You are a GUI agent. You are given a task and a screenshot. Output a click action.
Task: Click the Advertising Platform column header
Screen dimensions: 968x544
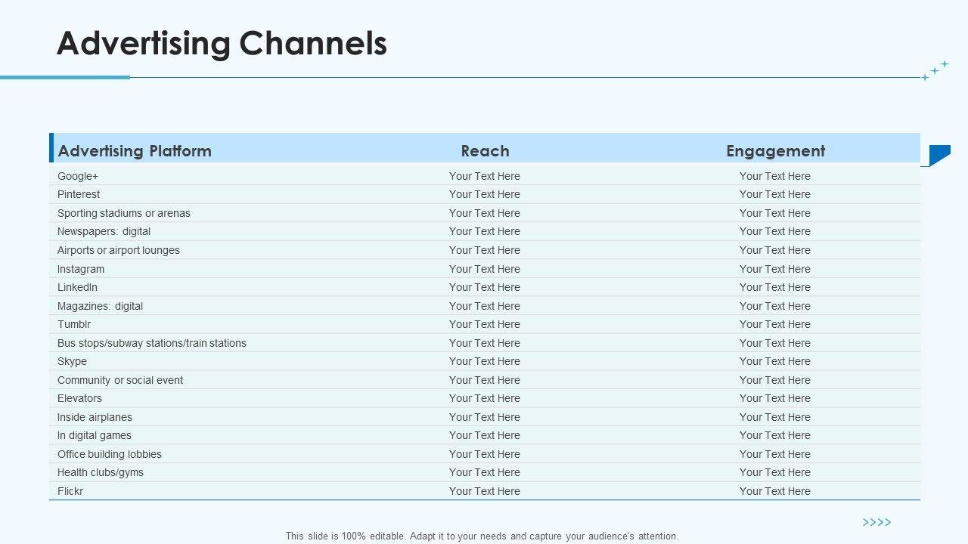135,150
